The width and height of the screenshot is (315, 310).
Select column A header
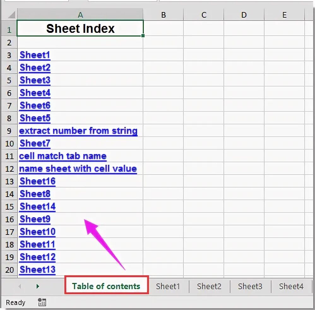point(80,15)
